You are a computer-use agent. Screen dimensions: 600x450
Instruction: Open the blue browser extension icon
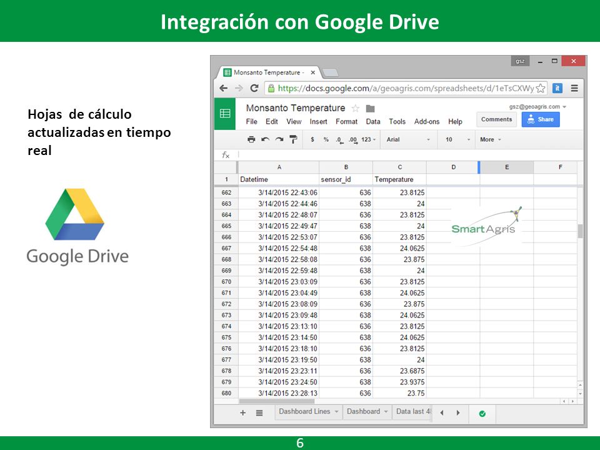[x=557, y=88]
